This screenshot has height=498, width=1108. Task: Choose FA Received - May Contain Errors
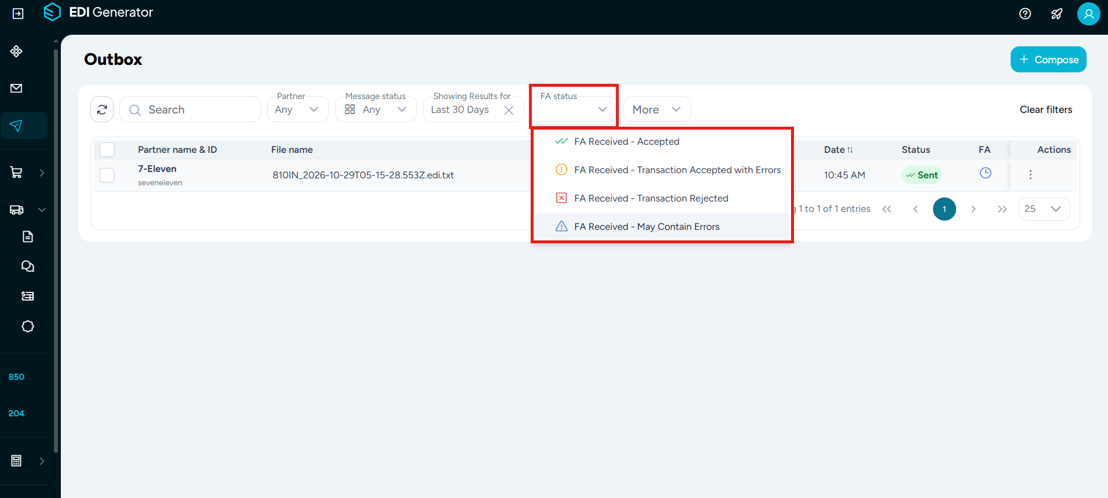[662, 227]
